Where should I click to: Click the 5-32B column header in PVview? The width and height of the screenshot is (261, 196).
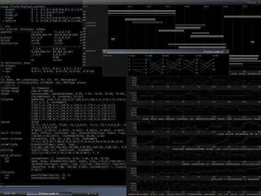pyautogui.click(x=148, y=56)
